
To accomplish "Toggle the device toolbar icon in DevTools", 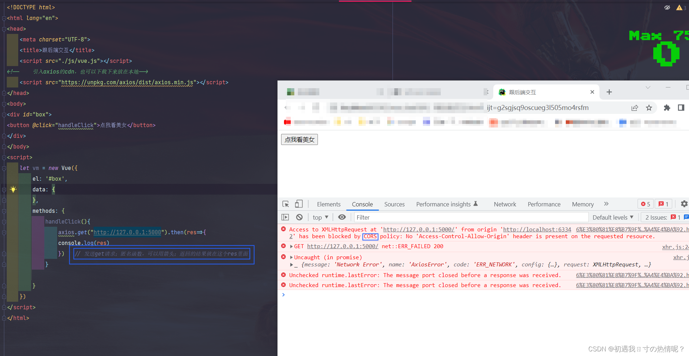I will (299, 204).
